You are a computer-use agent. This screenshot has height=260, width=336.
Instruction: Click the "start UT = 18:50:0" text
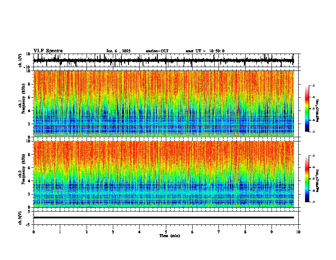point(205,51)
